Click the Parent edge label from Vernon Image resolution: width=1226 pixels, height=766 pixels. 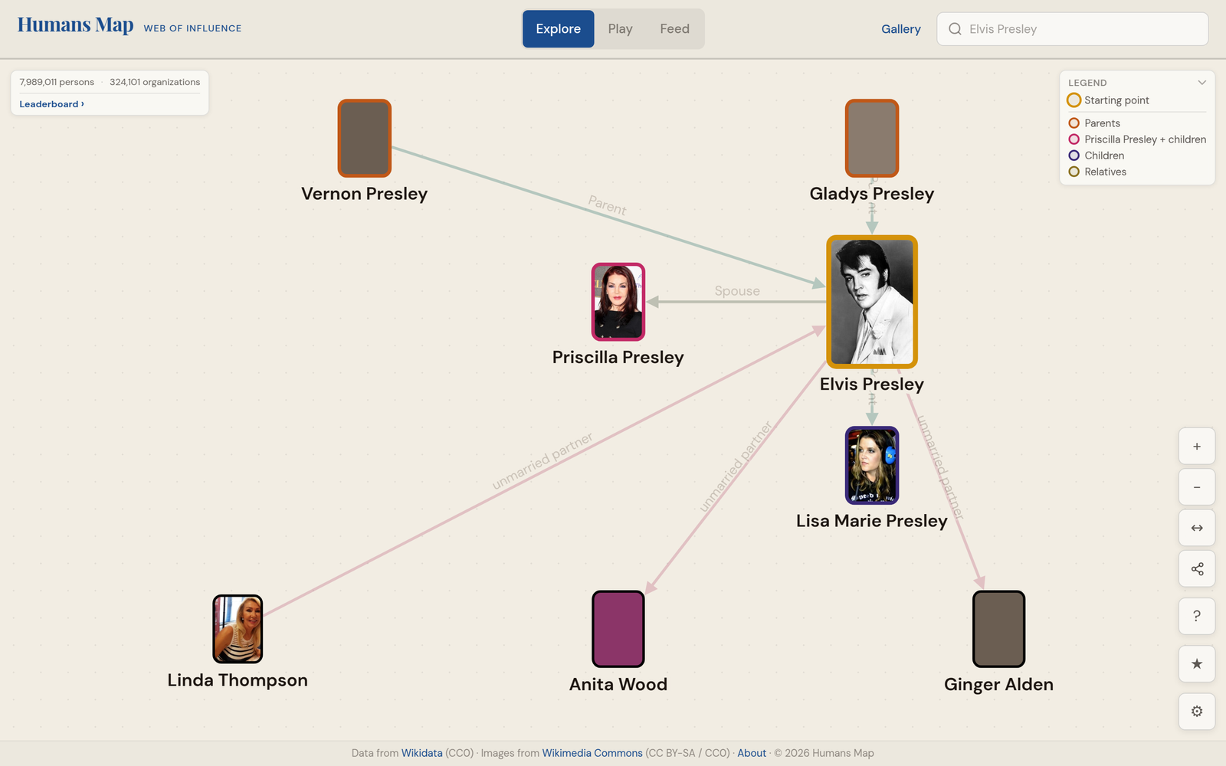[608, 205]
